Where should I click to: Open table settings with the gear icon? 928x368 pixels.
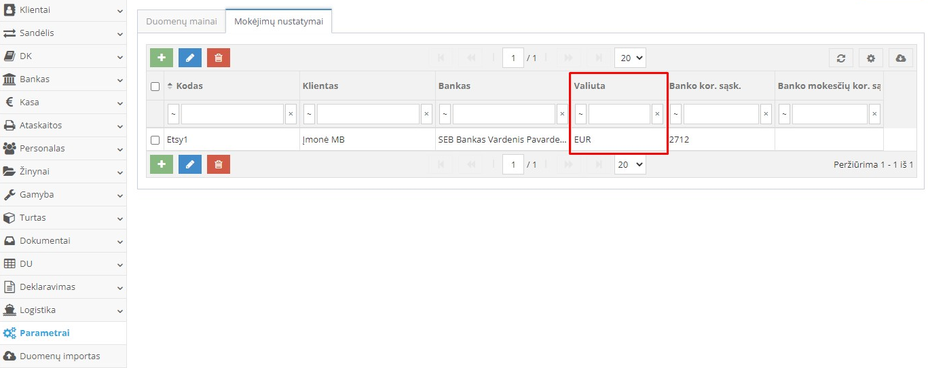click(871, 58)
